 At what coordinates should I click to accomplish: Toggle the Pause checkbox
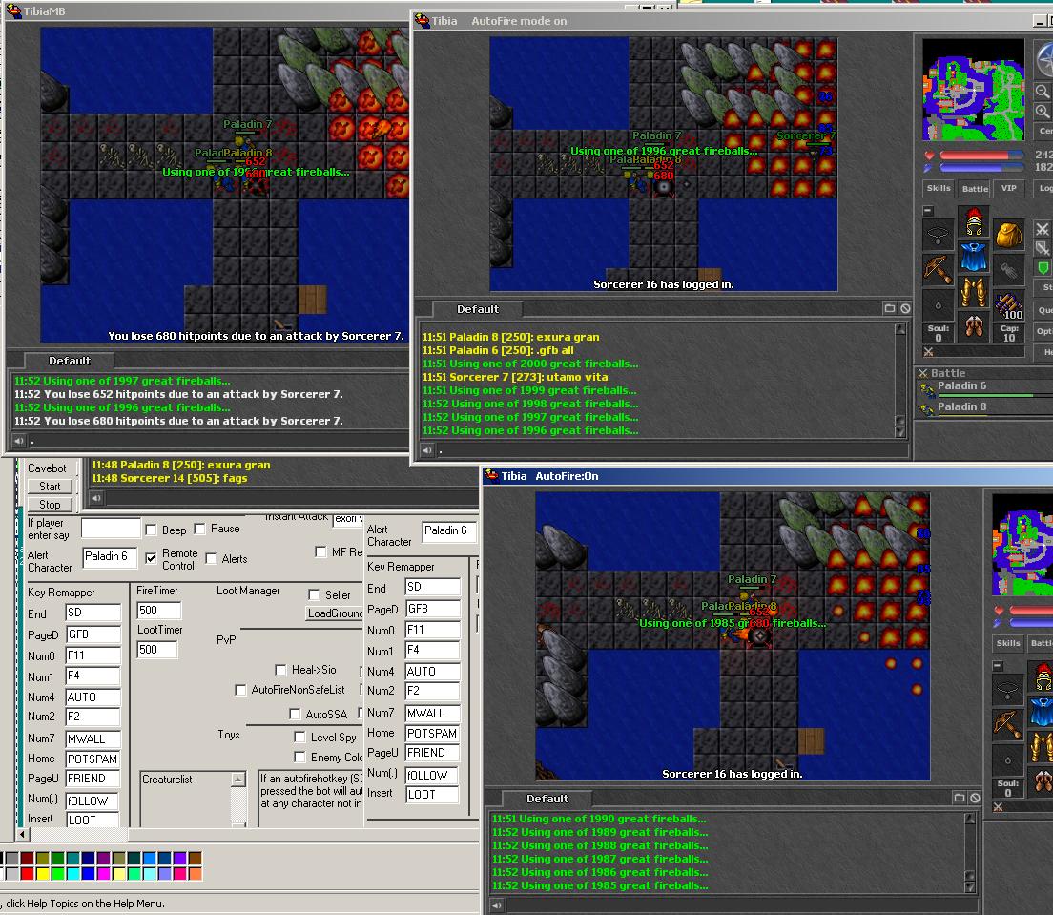click(199, 529)
